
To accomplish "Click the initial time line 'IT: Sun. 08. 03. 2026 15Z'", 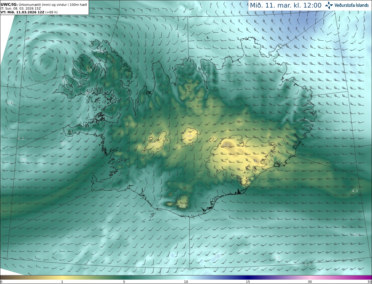I will (20, 8).
